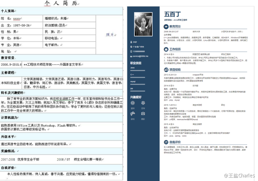This screenshot has width=258, height=181.
Task: Click the 照片 photo placeholder
Action: (x=109, y=35)
